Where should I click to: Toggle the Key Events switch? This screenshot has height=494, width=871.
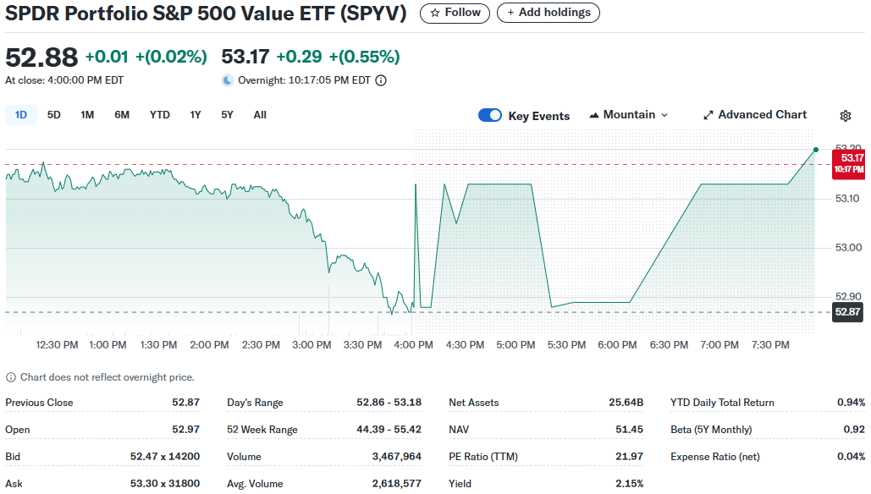pyautogui.click(x=490, y=115)
